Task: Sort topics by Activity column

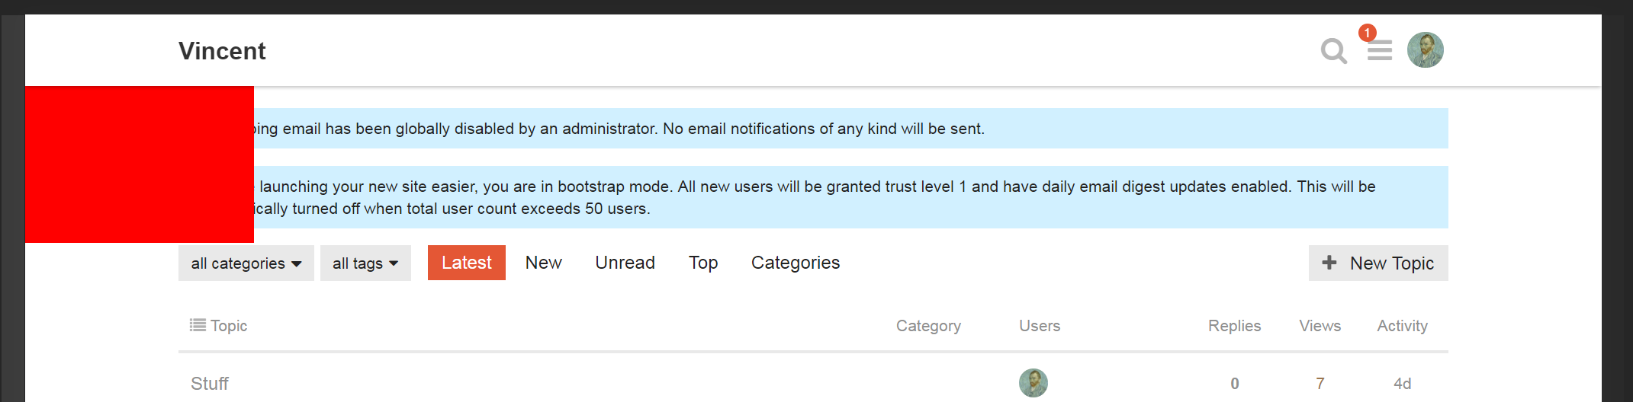Action: pyautogui.click(x=1401, y=326)
